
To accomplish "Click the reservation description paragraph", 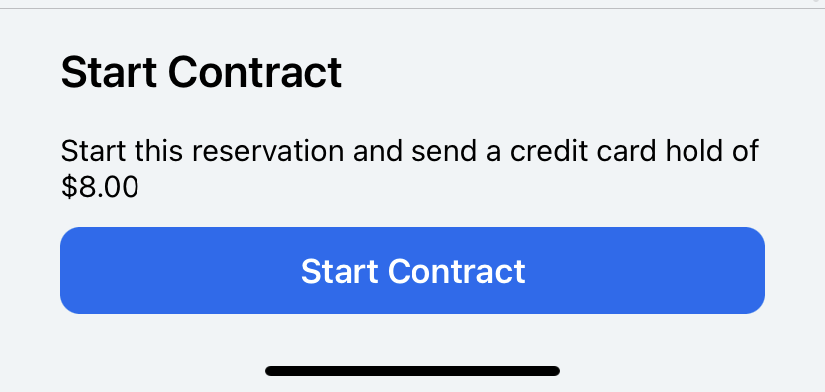I will pos(410,169).
